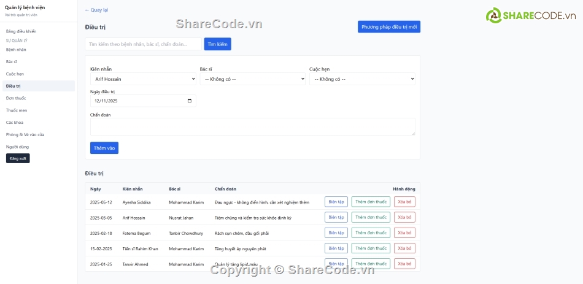Open Người dùng in the sidebar
The width and height of the screenshot is (583, 284).
pyautogui.click(x=17, y=147)
